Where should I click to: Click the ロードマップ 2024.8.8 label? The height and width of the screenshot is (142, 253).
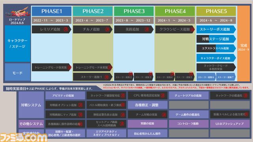[x=17, y=21]
